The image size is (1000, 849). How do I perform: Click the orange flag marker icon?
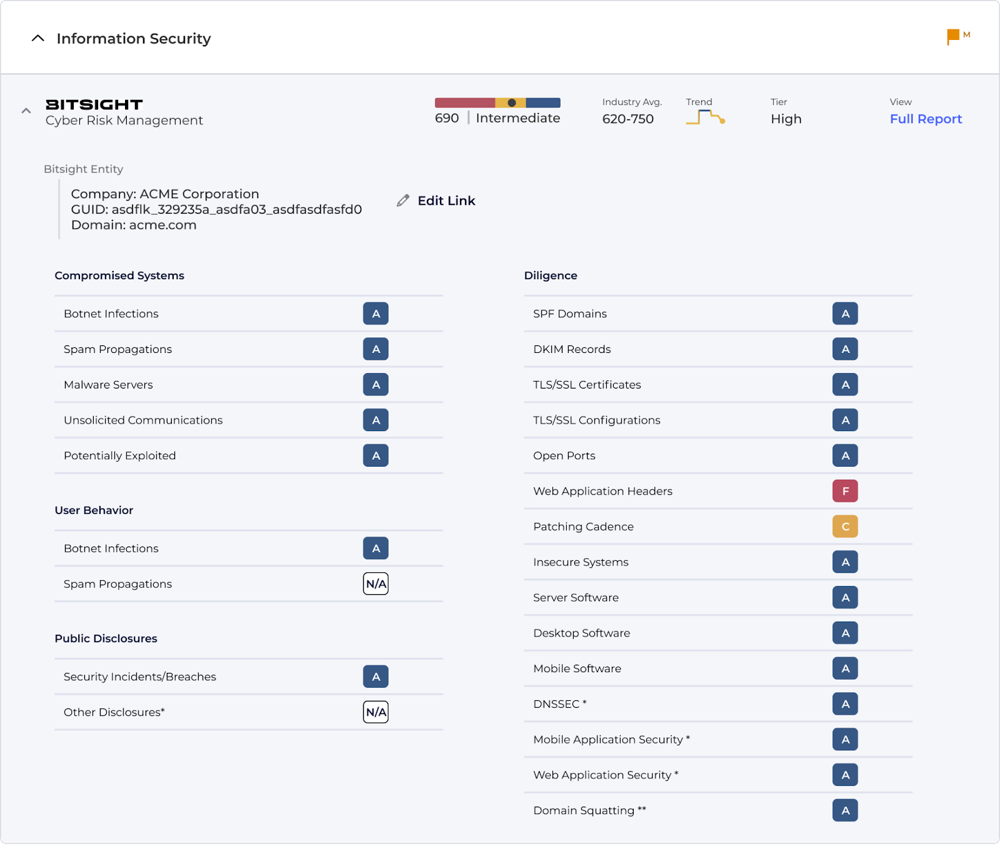(x=952, y=36)
